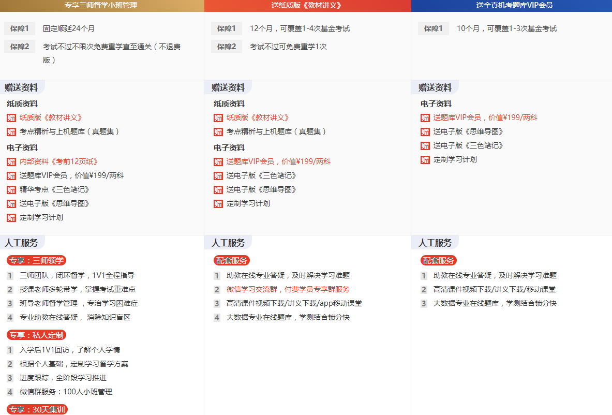Click the 固定顺延24个月 guarantee text

69,28
